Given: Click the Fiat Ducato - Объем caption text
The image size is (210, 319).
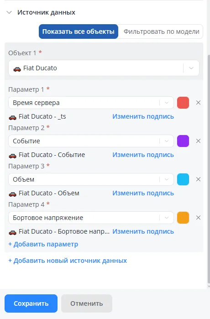Looking at the screenshot, I should [x=49, y=193].
